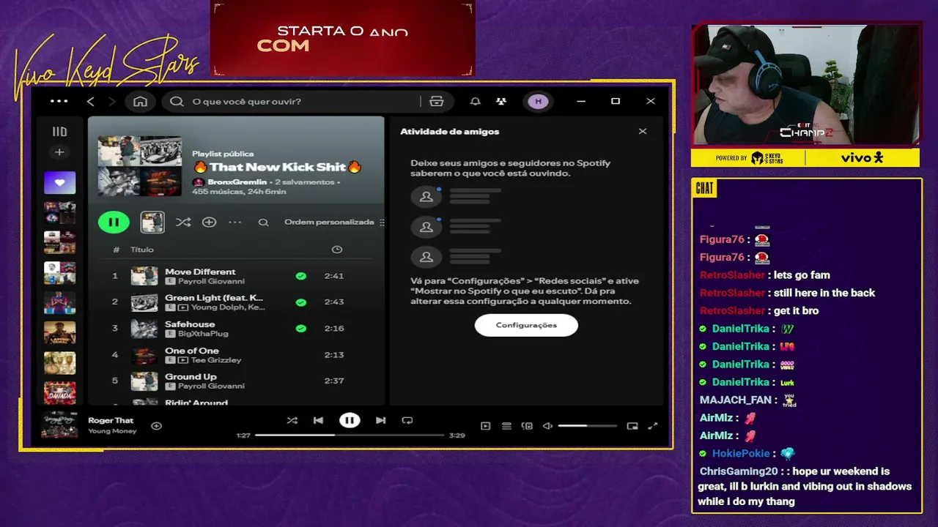Pause the playlist with green button
Viewport: 938px width, 527px height.
click(114, 222)
